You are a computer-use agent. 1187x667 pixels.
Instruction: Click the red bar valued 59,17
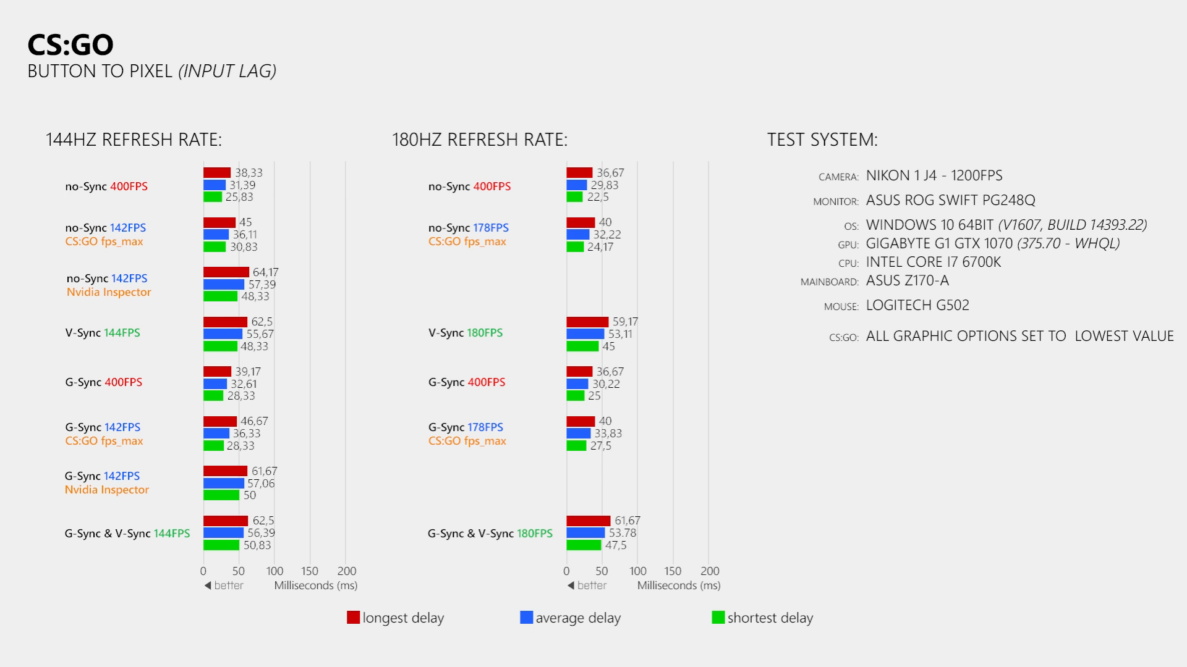(587, 322)
